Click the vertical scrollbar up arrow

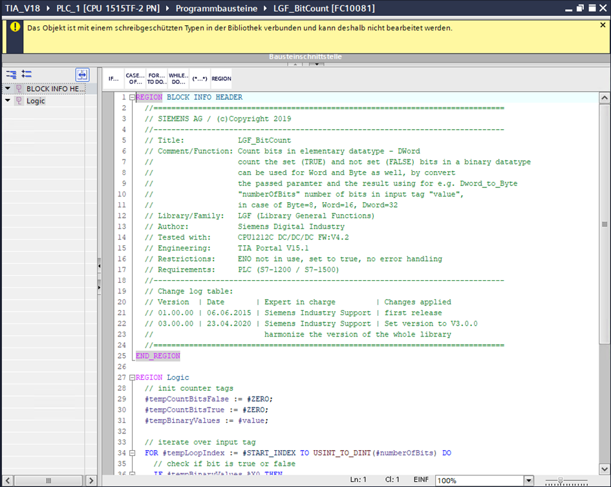tap(605, 98)
